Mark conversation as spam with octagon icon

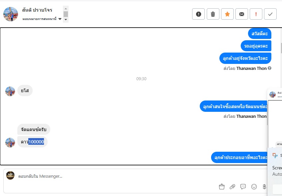pyautogui.click(x=198, y=14)
